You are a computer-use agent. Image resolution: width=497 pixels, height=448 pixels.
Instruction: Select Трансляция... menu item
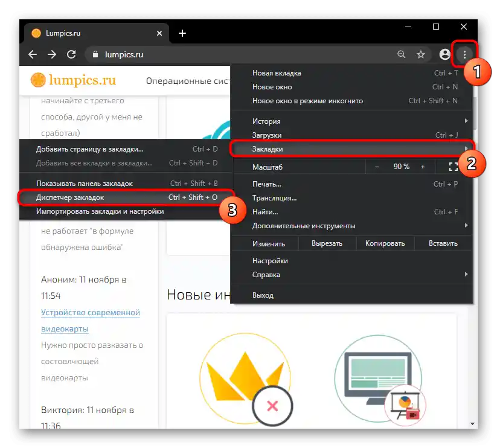click(352, 198)
